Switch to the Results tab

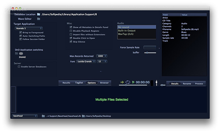pos(66,83)
